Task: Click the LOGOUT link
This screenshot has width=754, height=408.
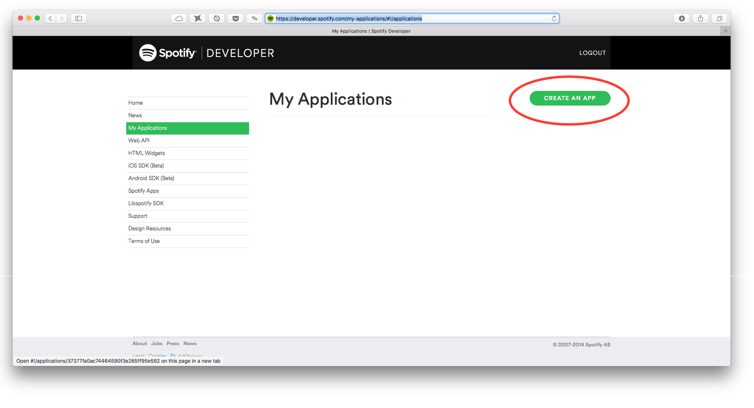Action: point(593,53)
